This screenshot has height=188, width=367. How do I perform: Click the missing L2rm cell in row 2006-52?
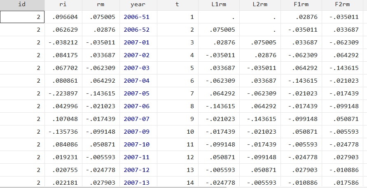click(x=260, y=30)
